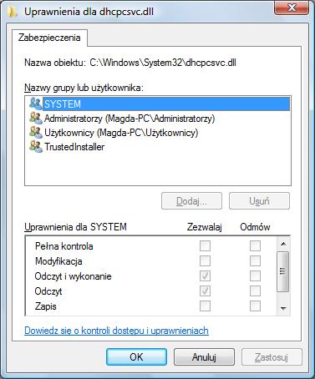The height and width of the screenshot is (379, 315).
Task: Toggle Zezwalaj checkbox for Pełna kontrola
Action: pyautogui.click(x=205, y=245)
